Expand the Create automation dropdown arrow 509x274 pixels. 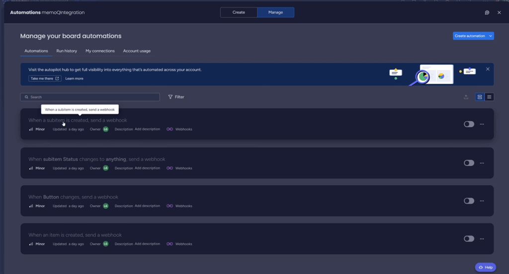[491, 36]
